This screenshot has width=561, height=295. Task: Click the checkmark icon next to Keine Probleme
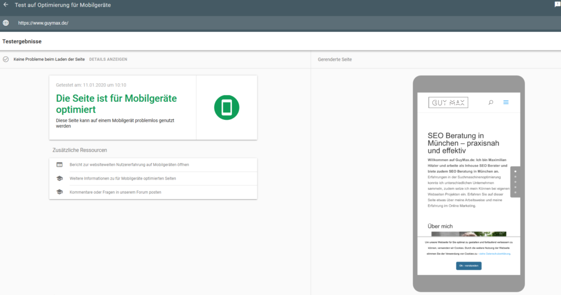(x=5, y=59)
